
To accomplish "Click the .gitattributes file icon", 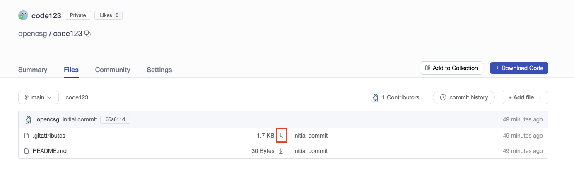I will coord(27,136).
